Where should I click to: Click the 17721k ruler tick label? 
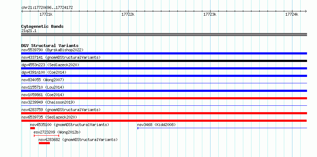coord(46,14)
